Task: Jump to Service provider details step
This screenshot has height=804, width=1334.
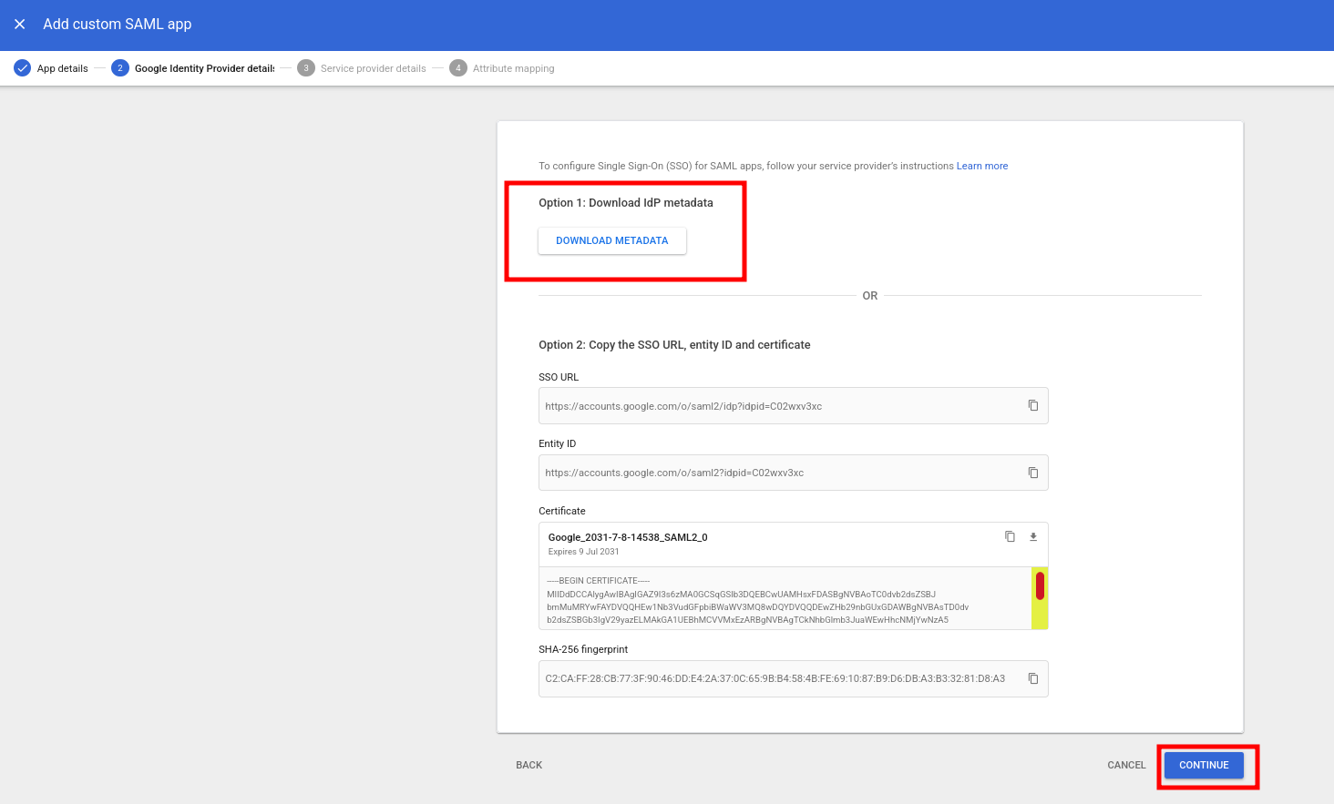Action: click(x=374, y=68)
